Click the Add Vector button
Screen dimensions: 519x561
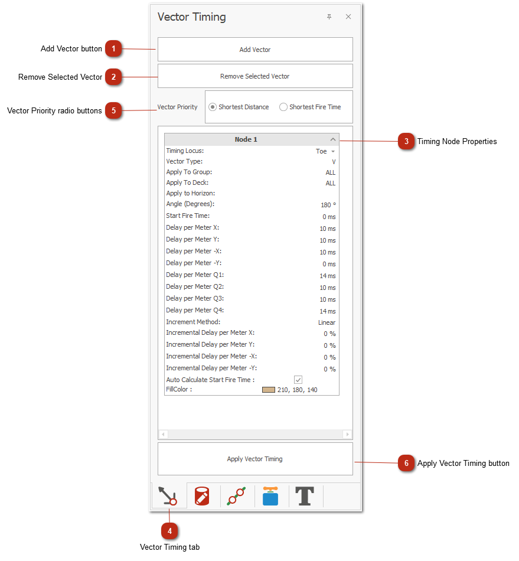click(x=255, y=50)
